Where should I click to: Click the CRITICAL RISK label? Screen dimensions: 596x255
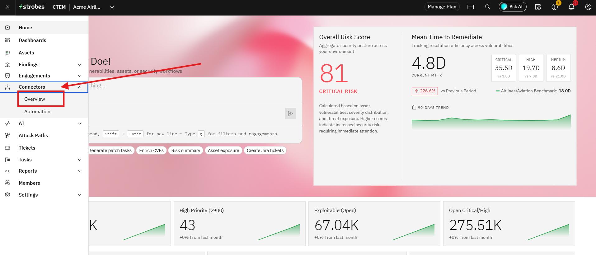(338, 91)
